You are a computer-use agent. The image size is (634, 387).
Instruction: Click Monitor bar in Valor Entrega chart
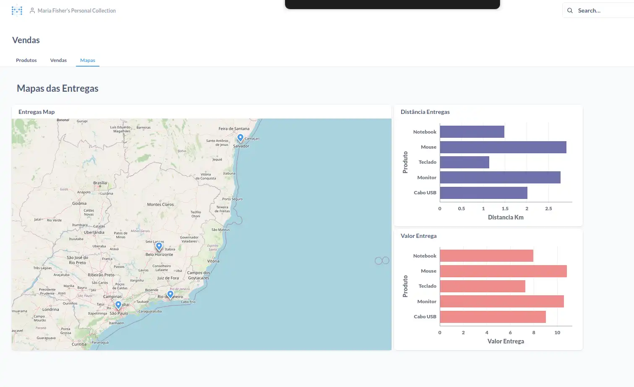point(502,302)
